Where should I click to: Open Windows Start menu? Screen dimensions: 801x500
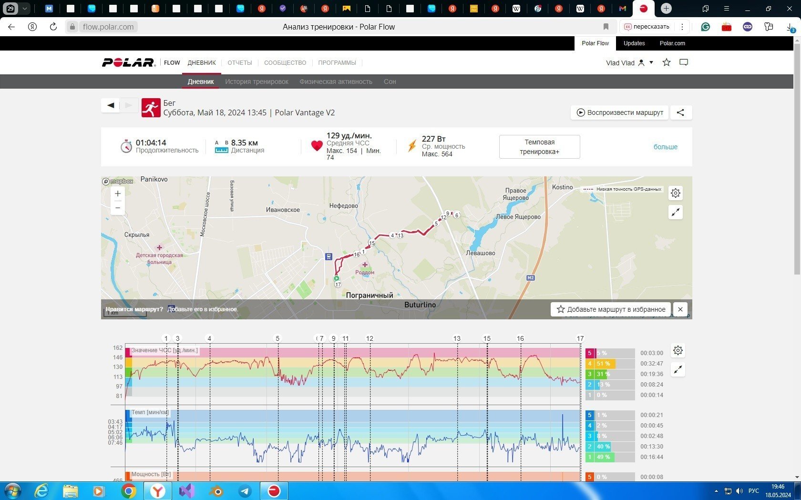(12, 491)
